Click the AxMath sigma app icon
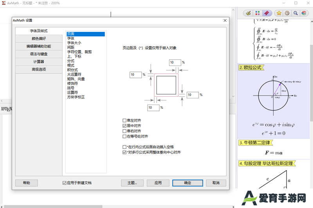 pyautogui.click(x=4, y=3)
